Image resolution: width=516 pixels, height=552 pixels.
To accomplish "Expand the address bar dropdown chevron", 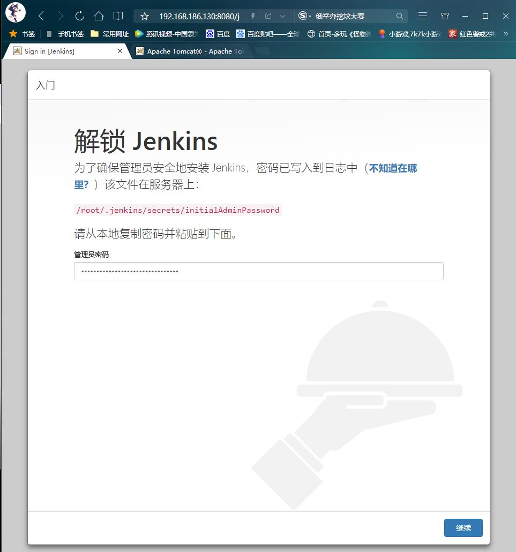I will (282, 16).
